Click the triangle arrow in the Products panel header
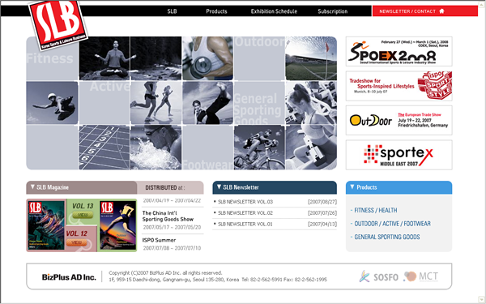The image size is (486, 304). point(352,186)
